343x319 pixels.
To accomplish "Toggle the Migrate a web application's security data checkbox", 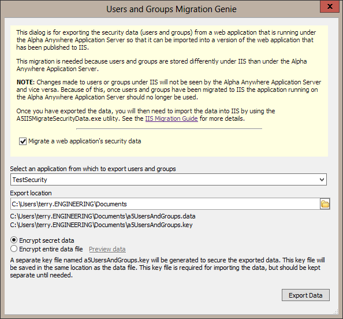I will tap(23, 141).
